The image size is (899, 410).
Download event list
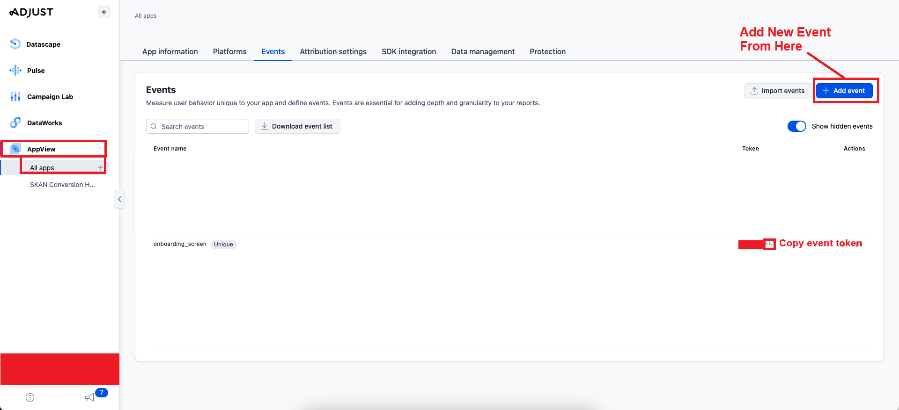click(297, 126)
